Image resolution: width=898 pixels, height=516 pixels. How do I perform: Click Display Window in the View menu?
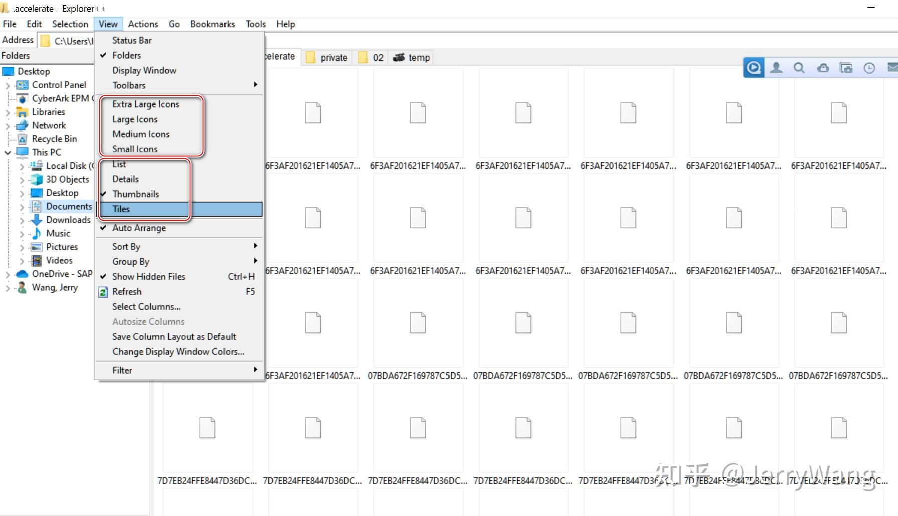click(x=179, y=70)
